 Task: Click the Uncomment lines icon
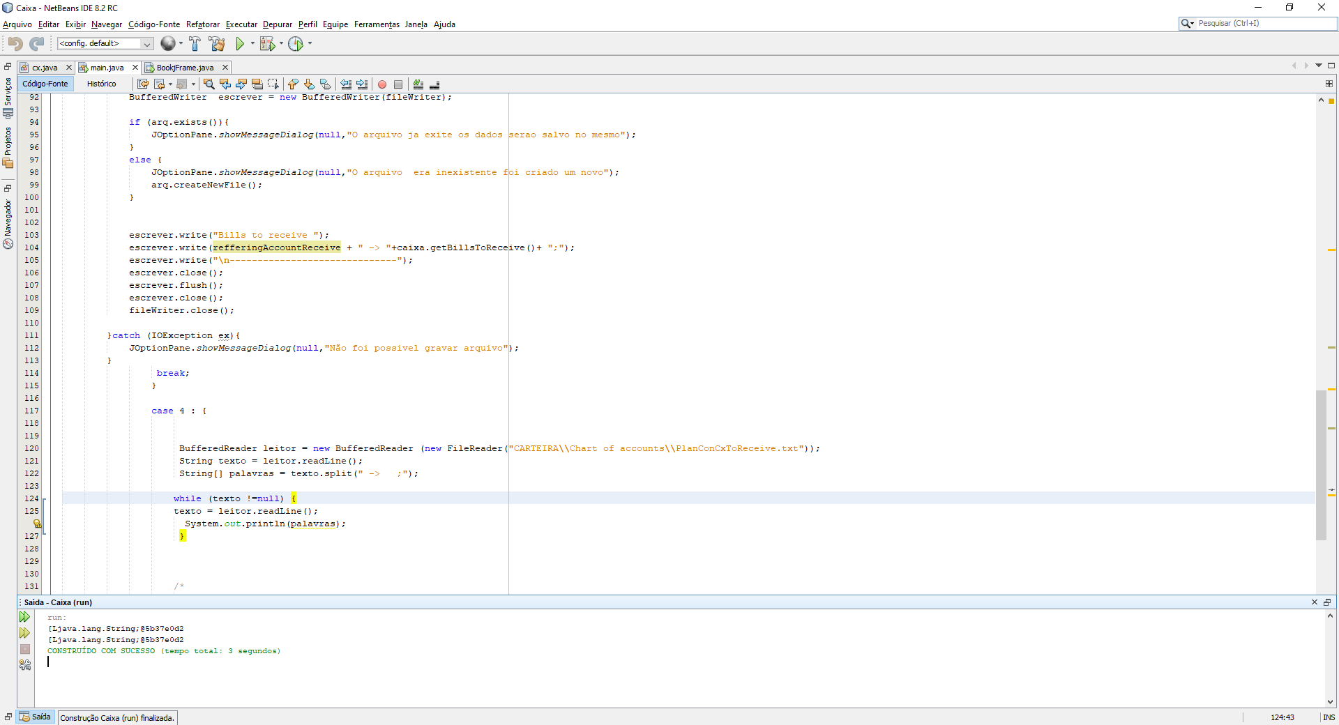click(x=434, y=84)
